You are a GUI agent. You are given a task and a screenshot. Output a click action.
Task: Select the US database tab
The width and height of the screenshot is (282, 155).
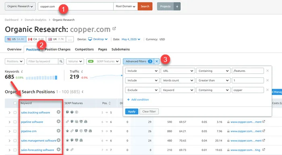[15, 39]
